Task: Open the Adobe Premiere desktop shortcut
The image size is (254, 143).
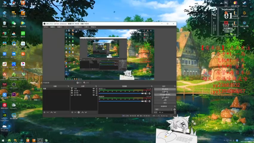Action: pyautogui.click(x=14, y=97)
